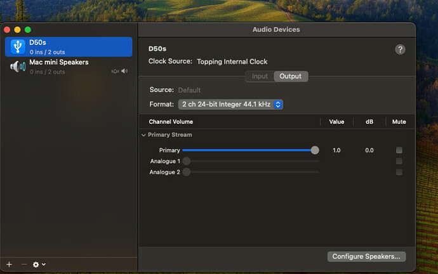
Task: Switch to the Input tab
Action: tap(260, 76)
